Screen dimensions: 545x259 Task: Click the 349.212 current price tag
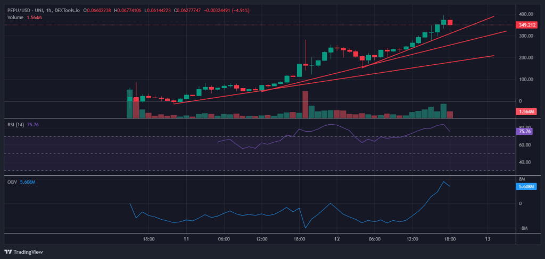(x=526, y=25)
